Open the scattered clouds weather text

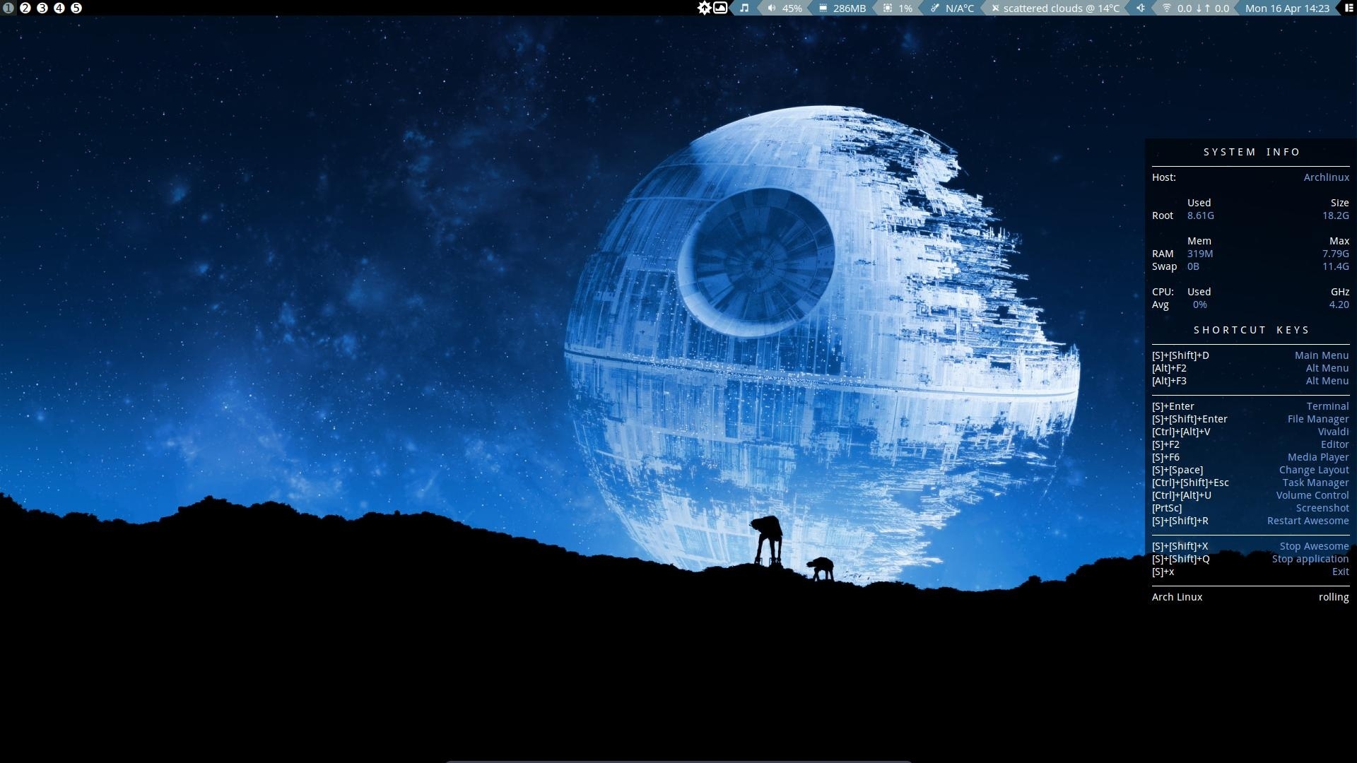1062,8
